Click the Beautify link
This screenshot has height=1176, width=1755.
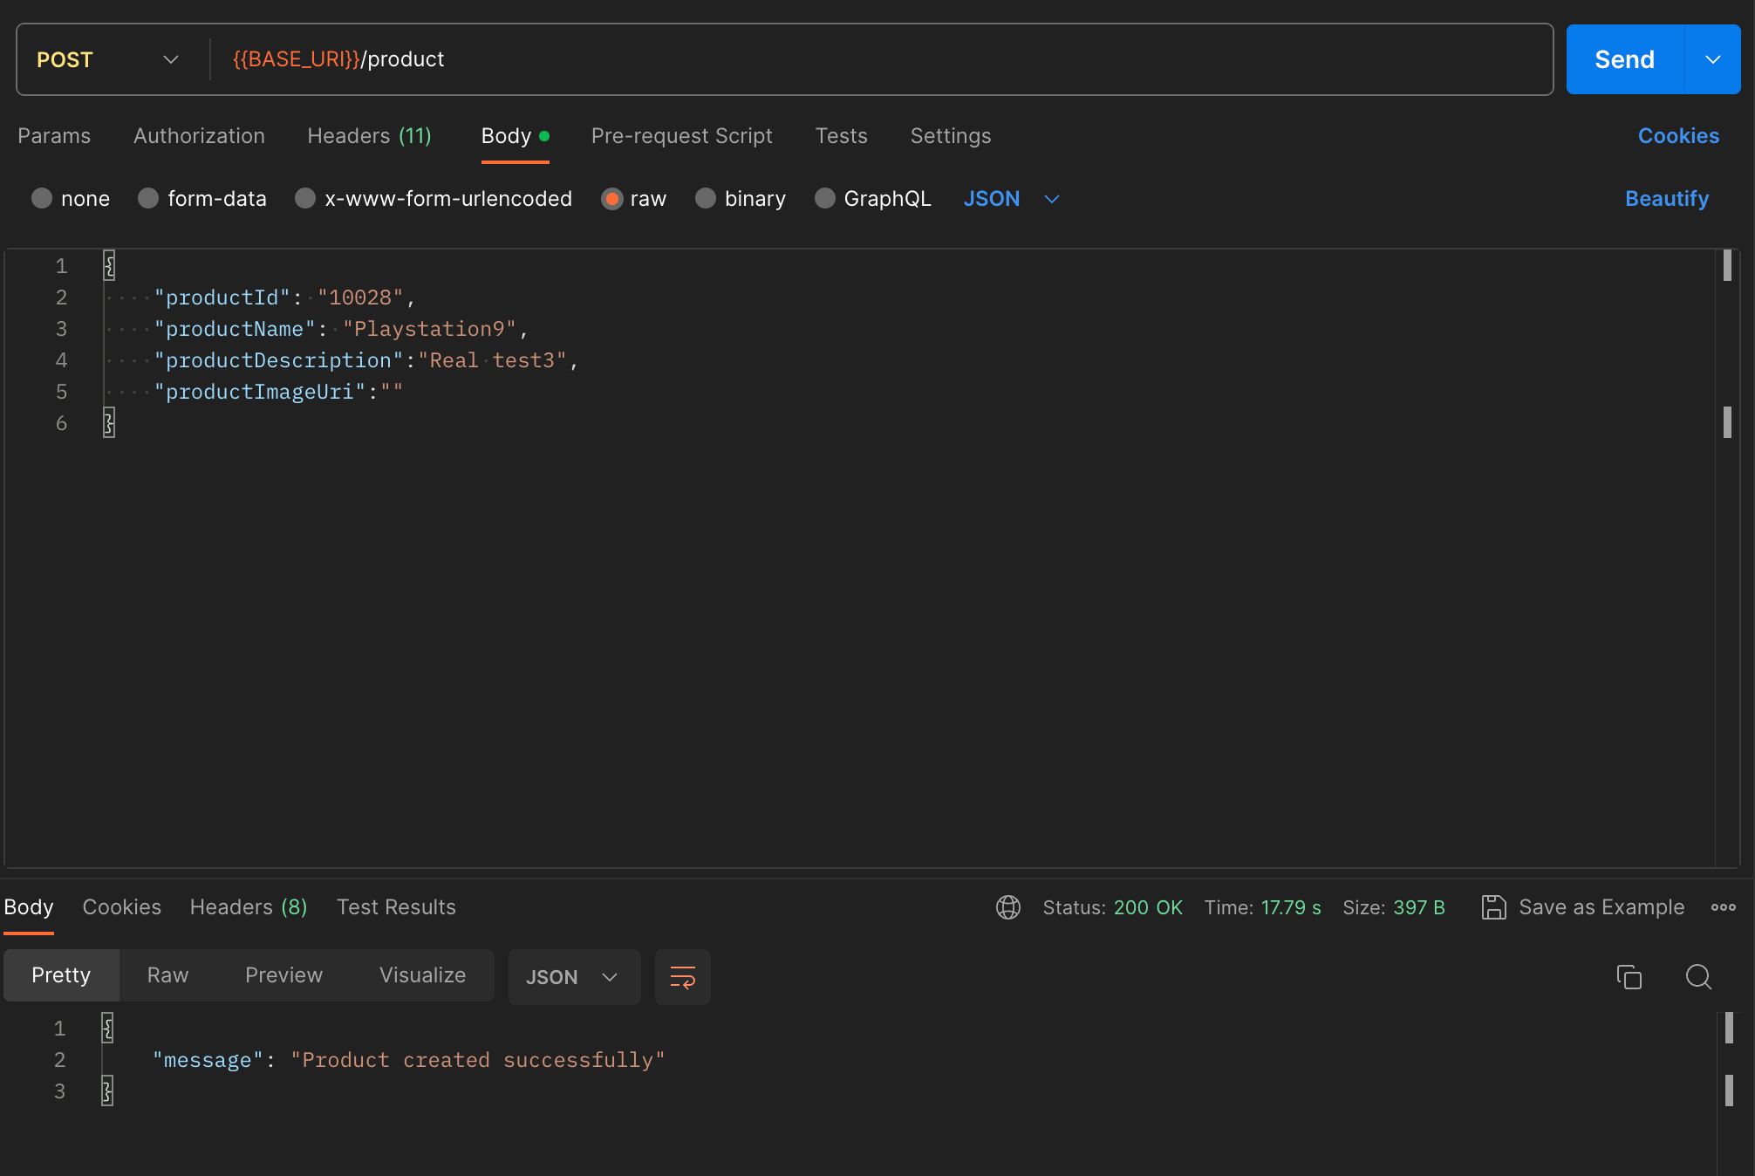click(x=1666, y=199)
